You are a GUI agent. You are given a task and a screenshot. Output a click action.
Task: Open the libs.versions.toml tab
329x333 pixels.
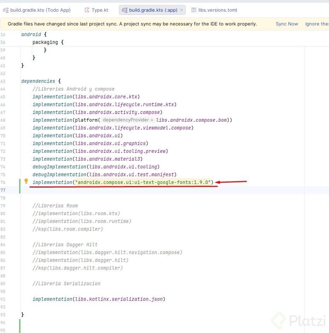214,10
